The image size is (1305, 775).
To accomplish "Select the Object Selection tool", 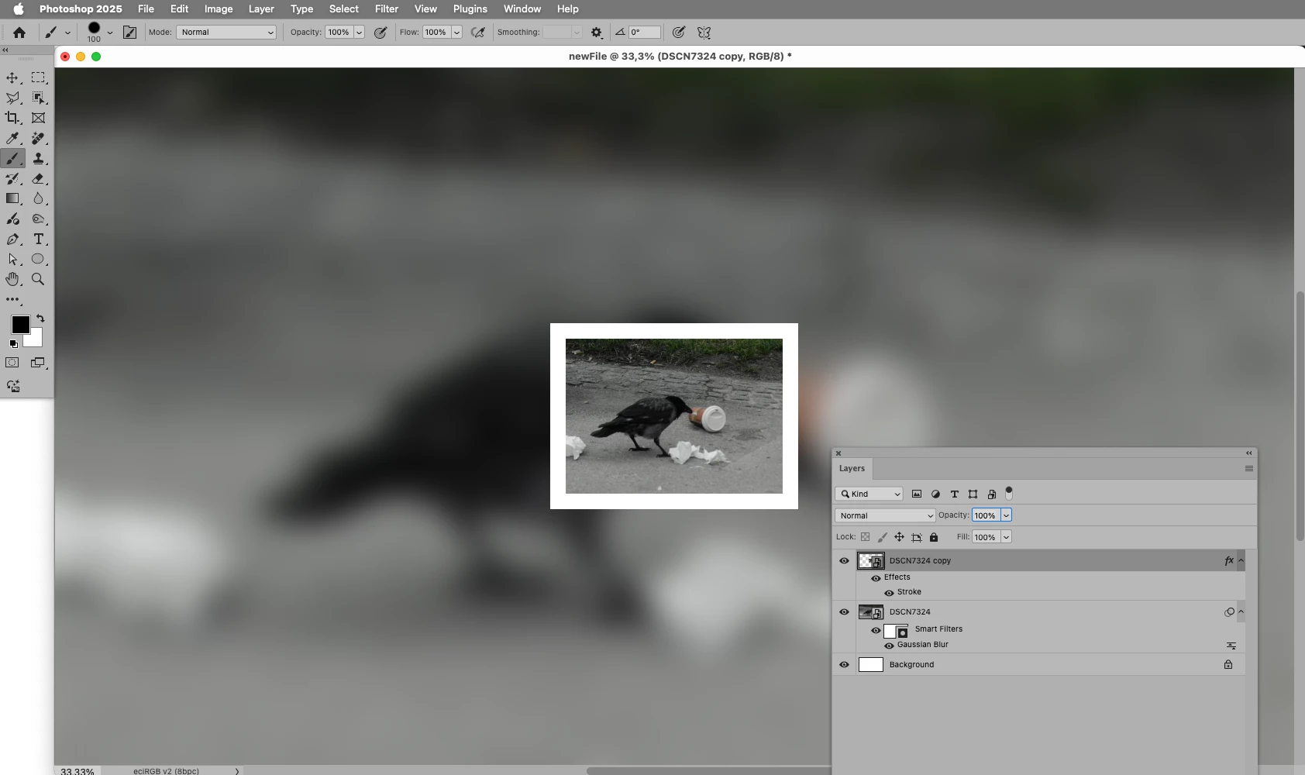I will coord(38,98).
